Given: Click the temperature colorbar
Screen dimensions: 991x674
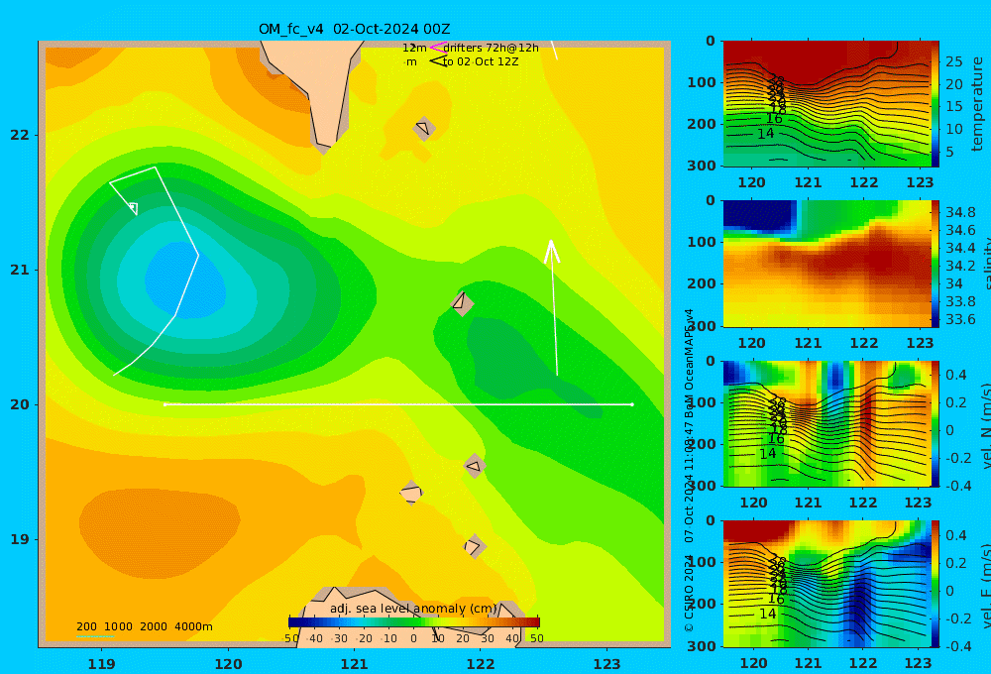Looking at the screenshot, I should 936,104.
